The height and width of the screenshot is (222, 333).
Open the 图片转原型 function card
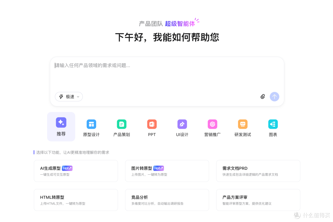167,171
